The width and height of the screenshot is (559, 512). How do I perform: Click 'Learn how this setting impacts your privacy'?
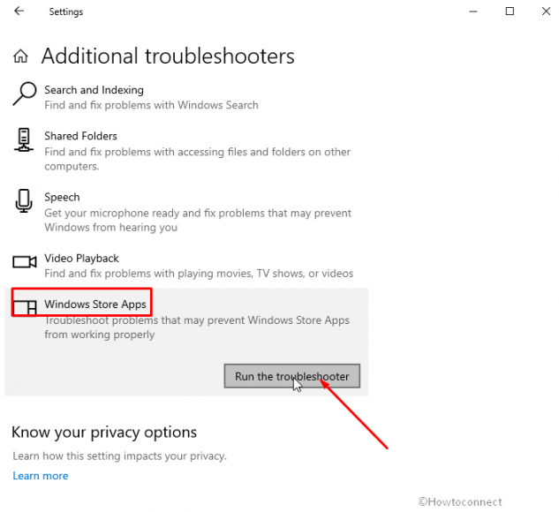[x=120, y=456]
